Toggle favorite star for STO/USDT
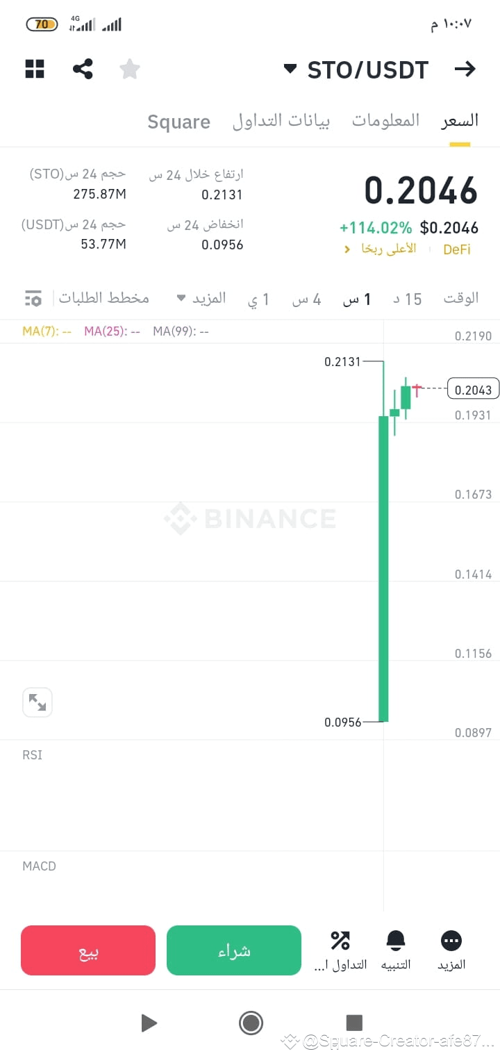Viewport: 500px width, 1056px height. click(x=129, y=69)
